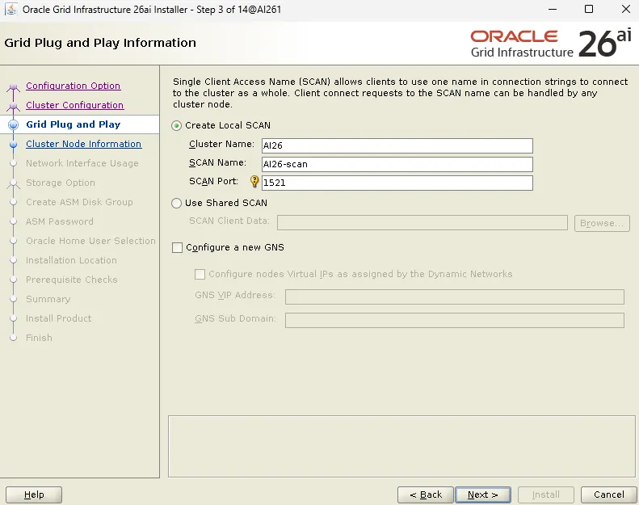Image resolution: width=639 pixels, height=505 pixels.
Task: Click the ASM Password step label
Action: (x=60, y=221)
